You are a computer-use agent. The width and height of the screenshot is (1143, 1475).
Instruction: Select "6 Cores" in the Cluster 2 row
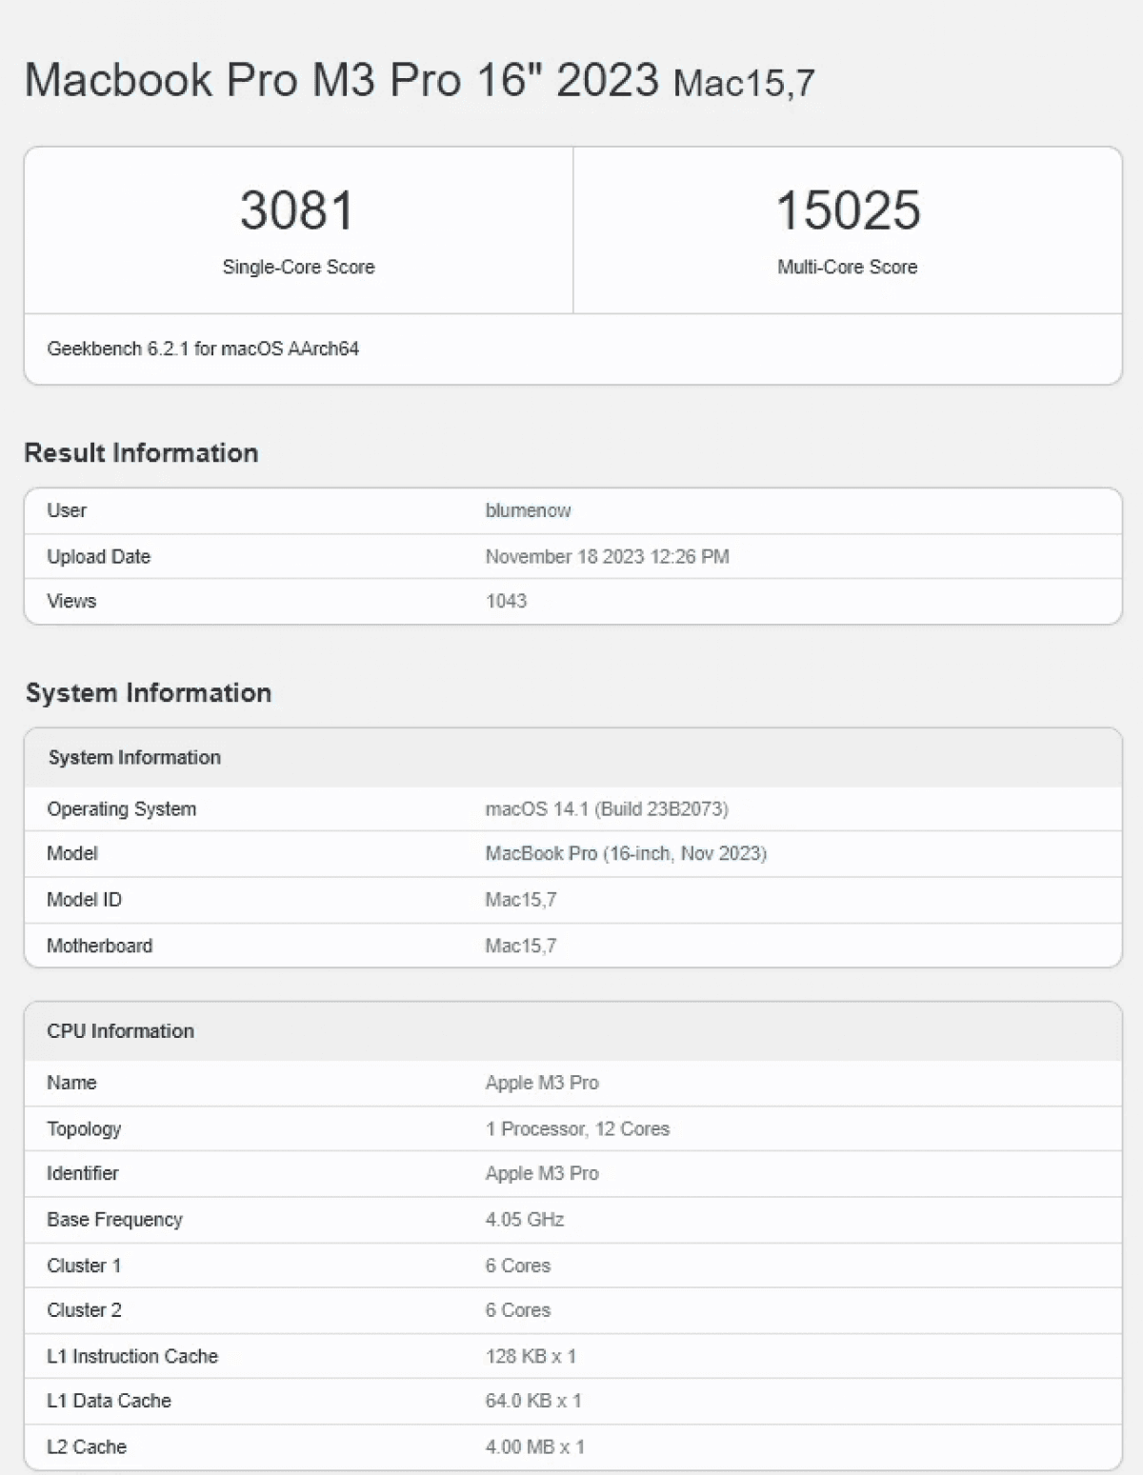(x=518, y=1310)
